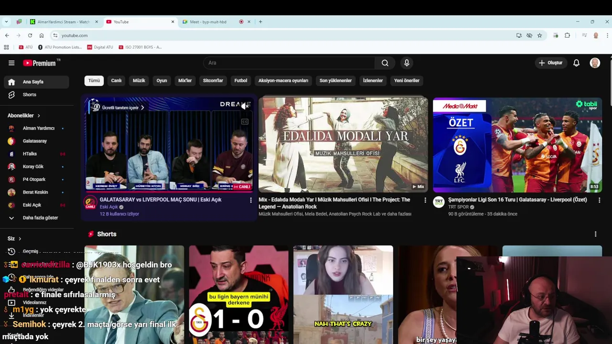This screenshot has height=344, width=612.
Task: View site information for youtube.com
Action: point(55,35)
